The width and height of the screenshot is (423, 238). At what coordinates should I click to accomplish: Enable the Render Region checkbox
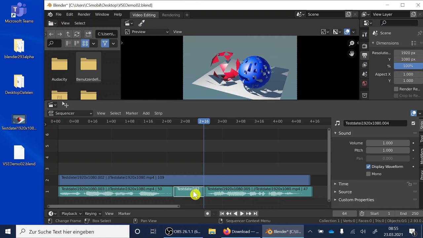pos(396,89)
